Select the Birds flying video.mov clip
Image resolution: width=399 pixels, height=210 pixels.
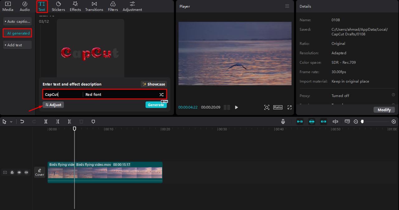click(x=118, y=172)
